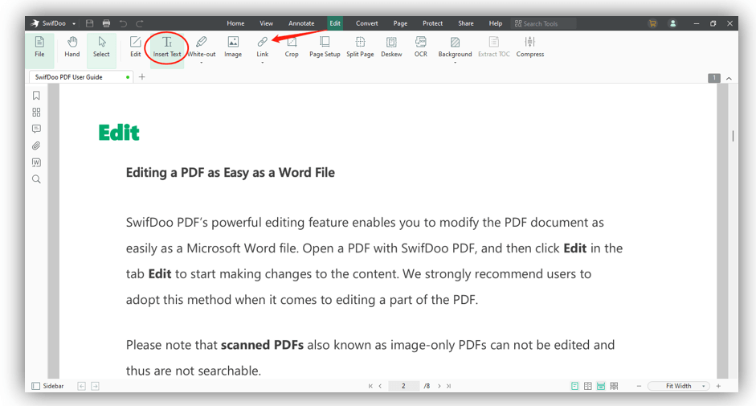Open the search panel in sidebar
The width and height of the screenshot is (756, 406).
pos(36,179)
